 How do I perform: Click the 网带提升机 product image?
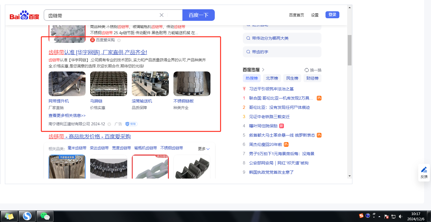[67, 84]
